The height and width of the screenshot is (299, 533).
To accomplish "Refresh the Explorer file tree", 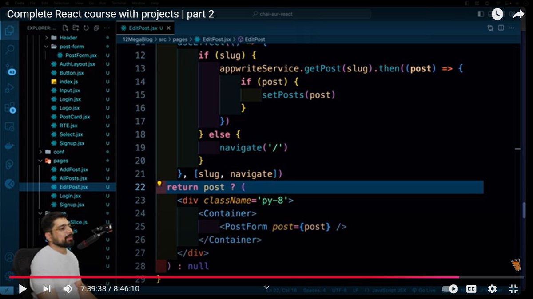I will click(x=86, y=28).
